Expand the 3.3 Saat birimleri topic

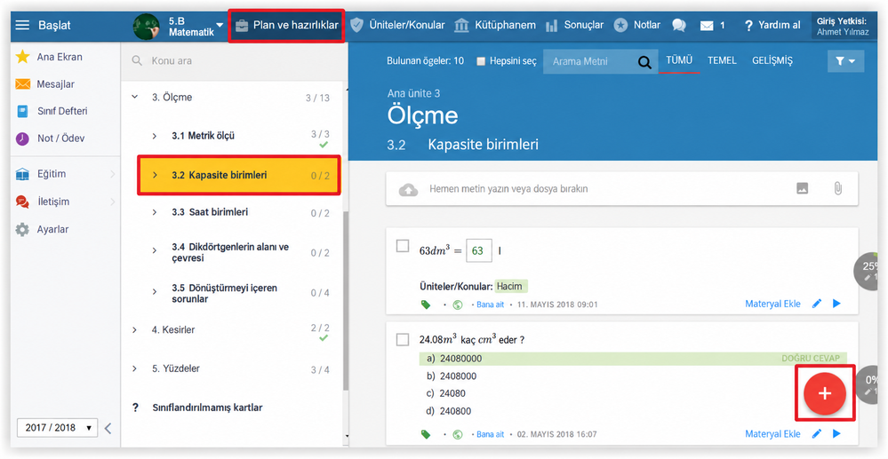(155, 212)
